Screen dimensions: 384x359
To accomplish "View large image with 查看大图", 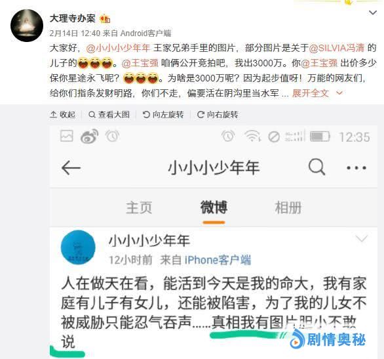I will tap(109, 114).
